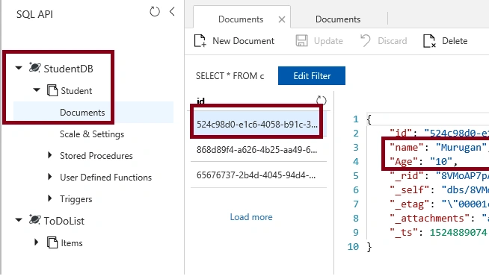Click the refresh icon beside SQL API
489x279 pixels.
tap(155, 12)
